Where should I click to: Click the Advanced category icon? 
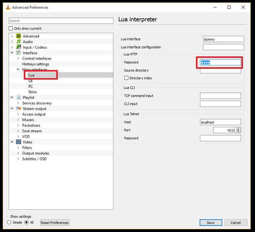[19, 36]
